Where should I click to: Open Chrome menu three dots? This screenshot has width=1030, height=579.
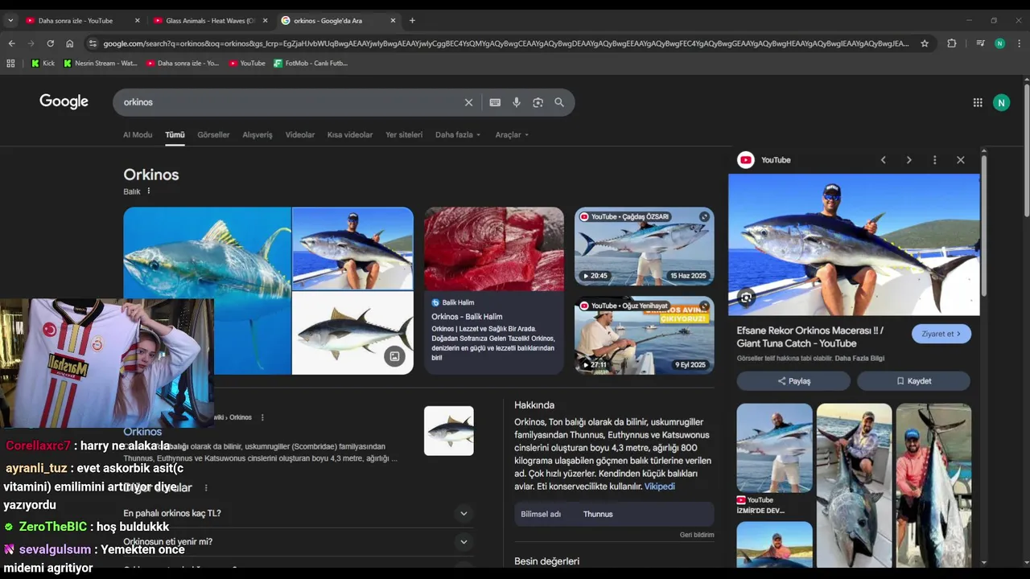pos(1020,43)
